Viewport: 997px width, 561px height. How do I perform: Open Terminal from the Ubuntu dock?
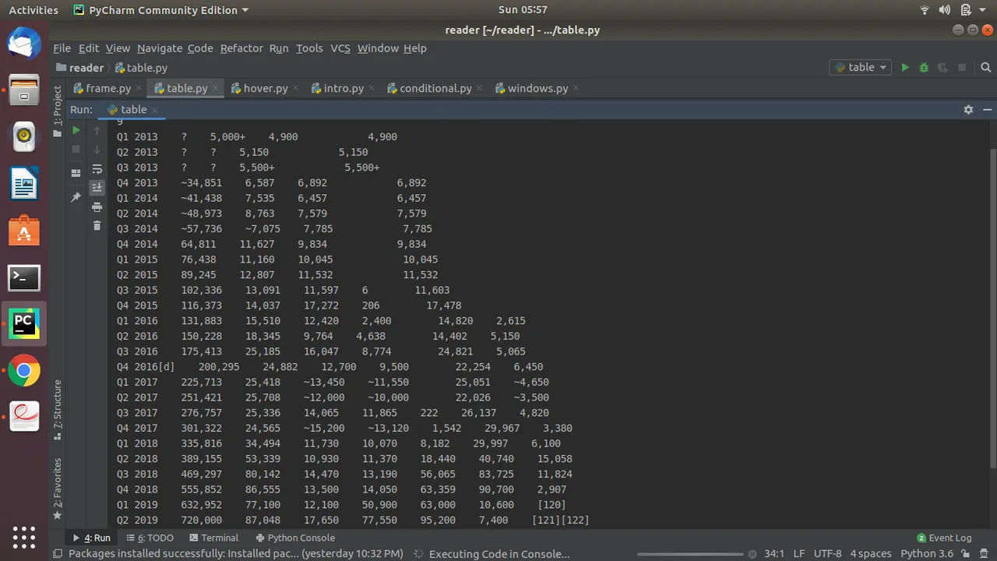(24, 277)
